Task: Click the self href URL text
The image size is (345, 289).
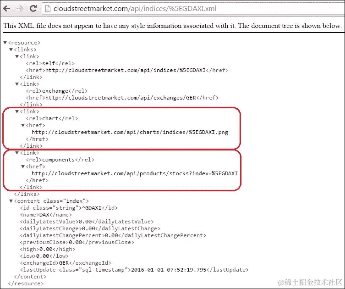Action: pyautogui.click(x=126, y=70)
